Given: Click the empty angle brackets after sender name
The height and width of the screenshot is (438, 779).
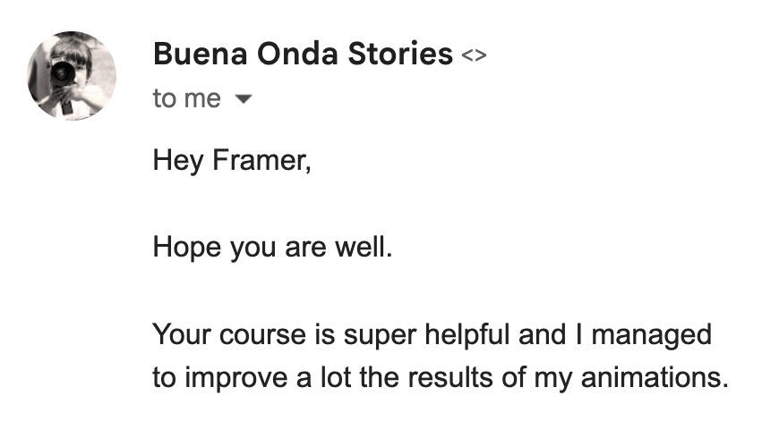Looking at the screenshot, I should coord(474,56).
